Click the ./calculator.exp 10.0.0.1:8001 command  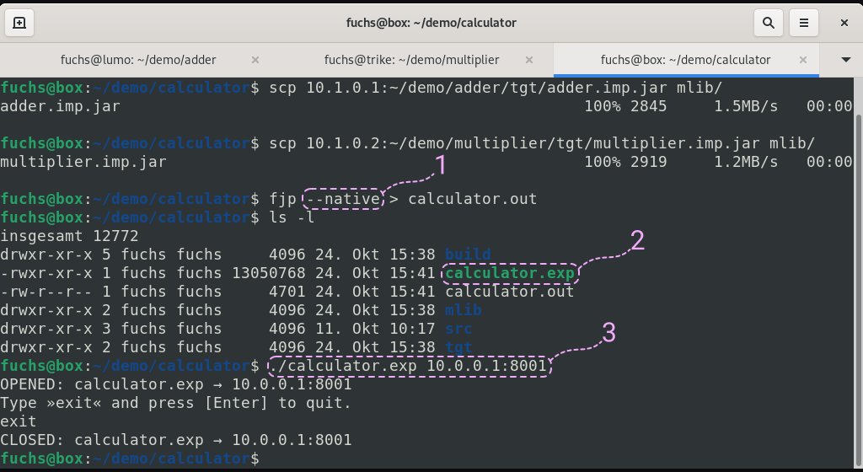point(408,365)
